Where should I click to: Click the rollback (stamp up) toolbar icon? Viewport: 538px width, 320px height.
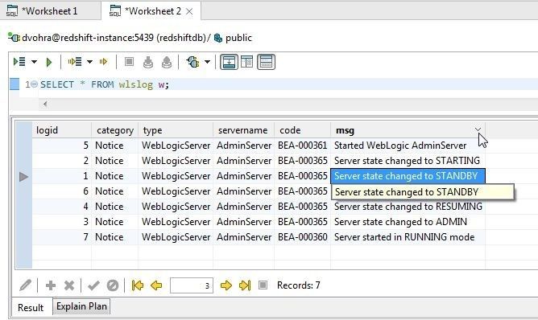[167, 62]
